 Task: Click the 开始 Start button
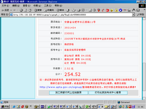(5, 107)
